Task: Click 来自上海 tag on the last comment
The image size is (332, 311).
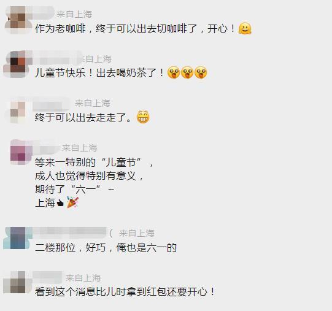Action: (x=83, y=278)
